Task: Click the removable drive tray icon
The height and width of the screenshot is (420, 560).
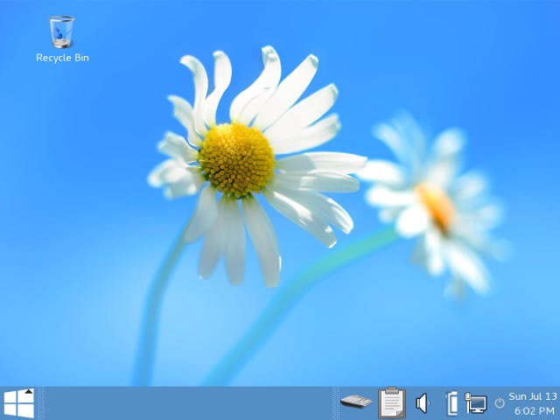Action: (356, 401)
